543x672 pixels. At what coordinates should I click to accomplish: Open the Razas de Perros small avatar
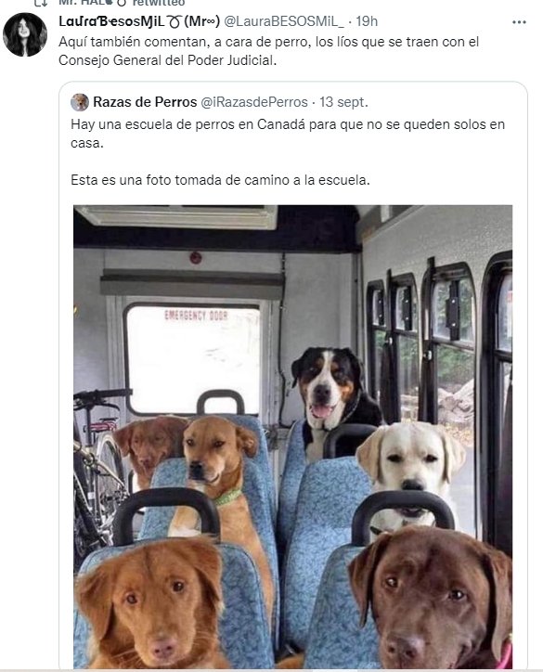pos(80,102)
